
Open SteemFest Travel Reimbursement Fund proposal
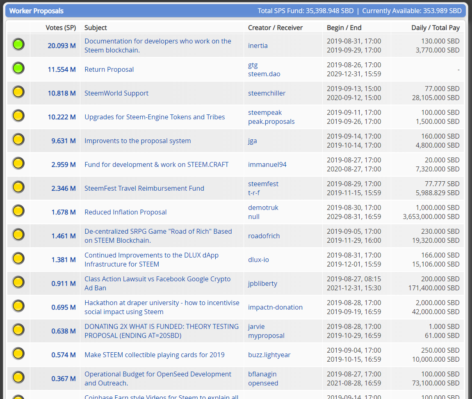pyautogui.click(x=144, y=188)
